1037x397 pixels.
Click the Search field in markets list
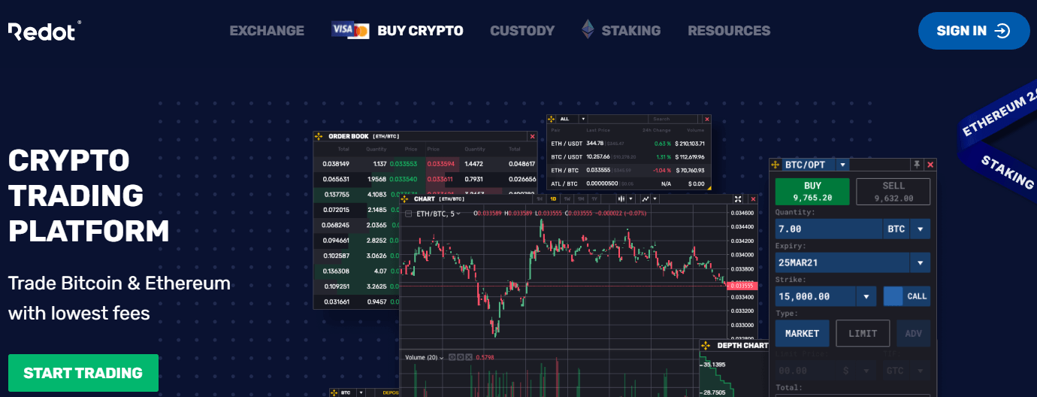[x=673, y=119]
